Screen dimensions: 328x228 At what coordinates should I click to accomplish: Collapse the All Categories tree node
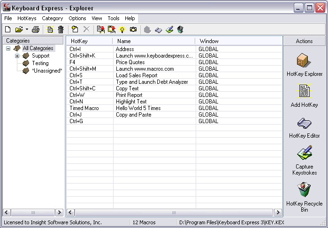tap(8, 48)
